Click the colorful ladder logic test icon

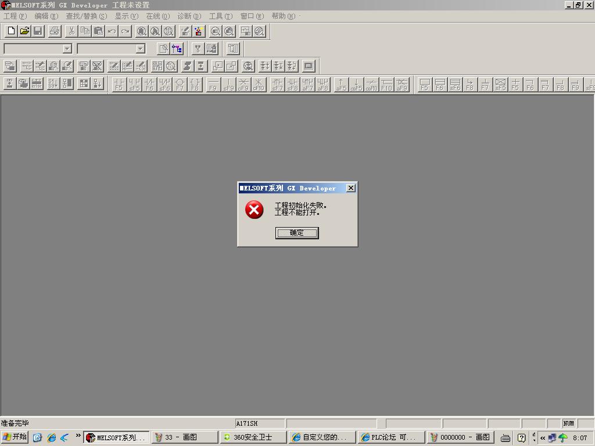(199, 31)
